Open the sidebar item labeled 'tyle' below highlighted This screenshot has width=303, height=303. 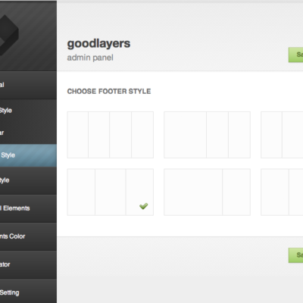[x=28, y=180]
